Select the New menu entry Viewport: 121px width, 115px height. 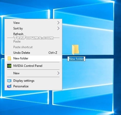[x=33, y=73]
